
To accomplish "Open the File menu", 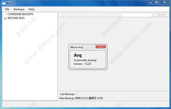I will tap(7, 9).
